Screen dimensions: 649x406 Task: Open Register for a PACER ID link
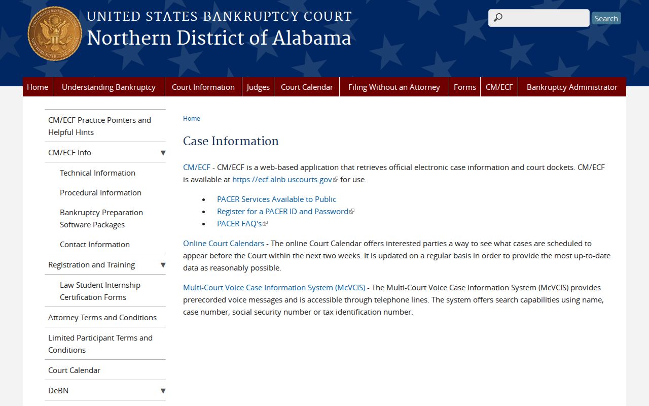[x=285, y=211]
